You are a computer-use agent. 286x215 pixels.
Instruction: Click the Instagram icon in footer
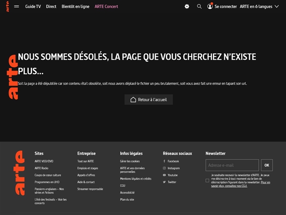point(164,168)
